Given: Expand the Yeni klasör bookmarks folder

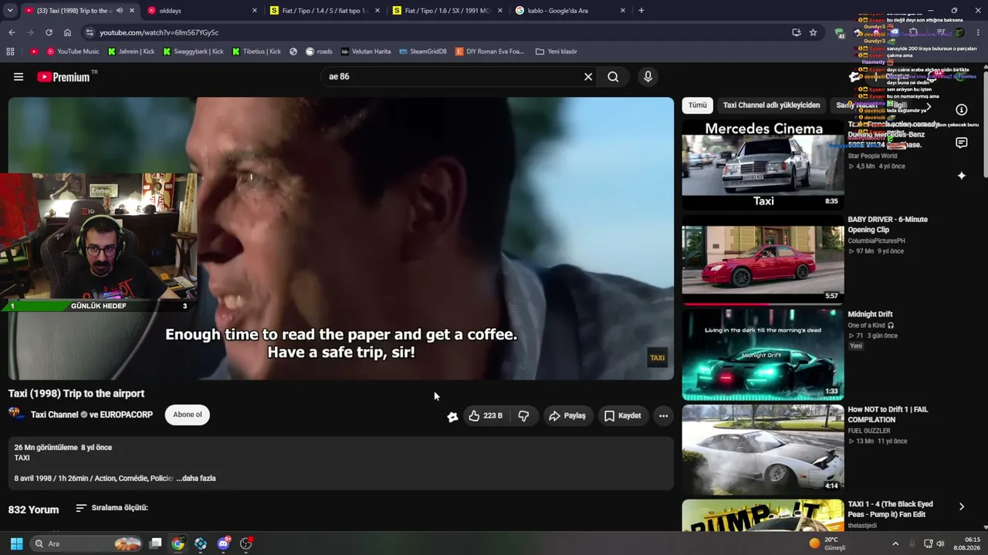Looking at the screenshot, I should pyautogui.click(x=556, y=52).
